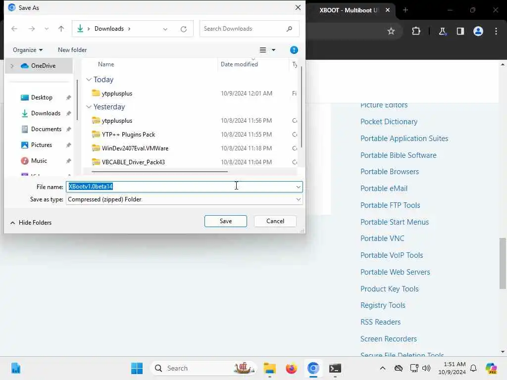The width and height of the screenshot is (507, 380).
Task: Select ytpplusplus zip under Yesterday
Action: [x=117, y=121]
